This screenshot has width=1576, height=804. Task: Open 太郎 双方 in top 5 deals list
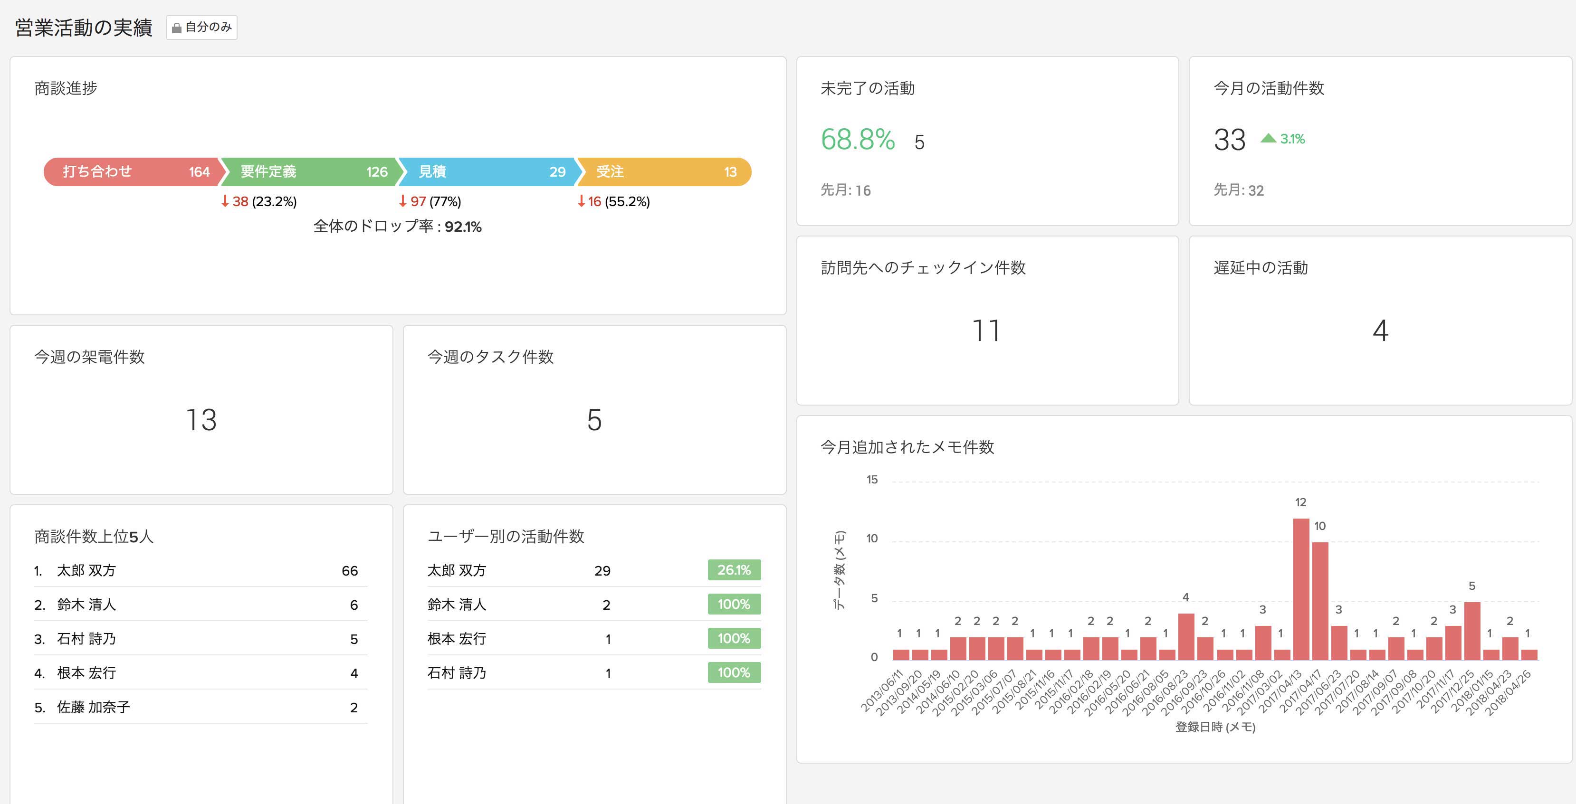pos(86,570)
